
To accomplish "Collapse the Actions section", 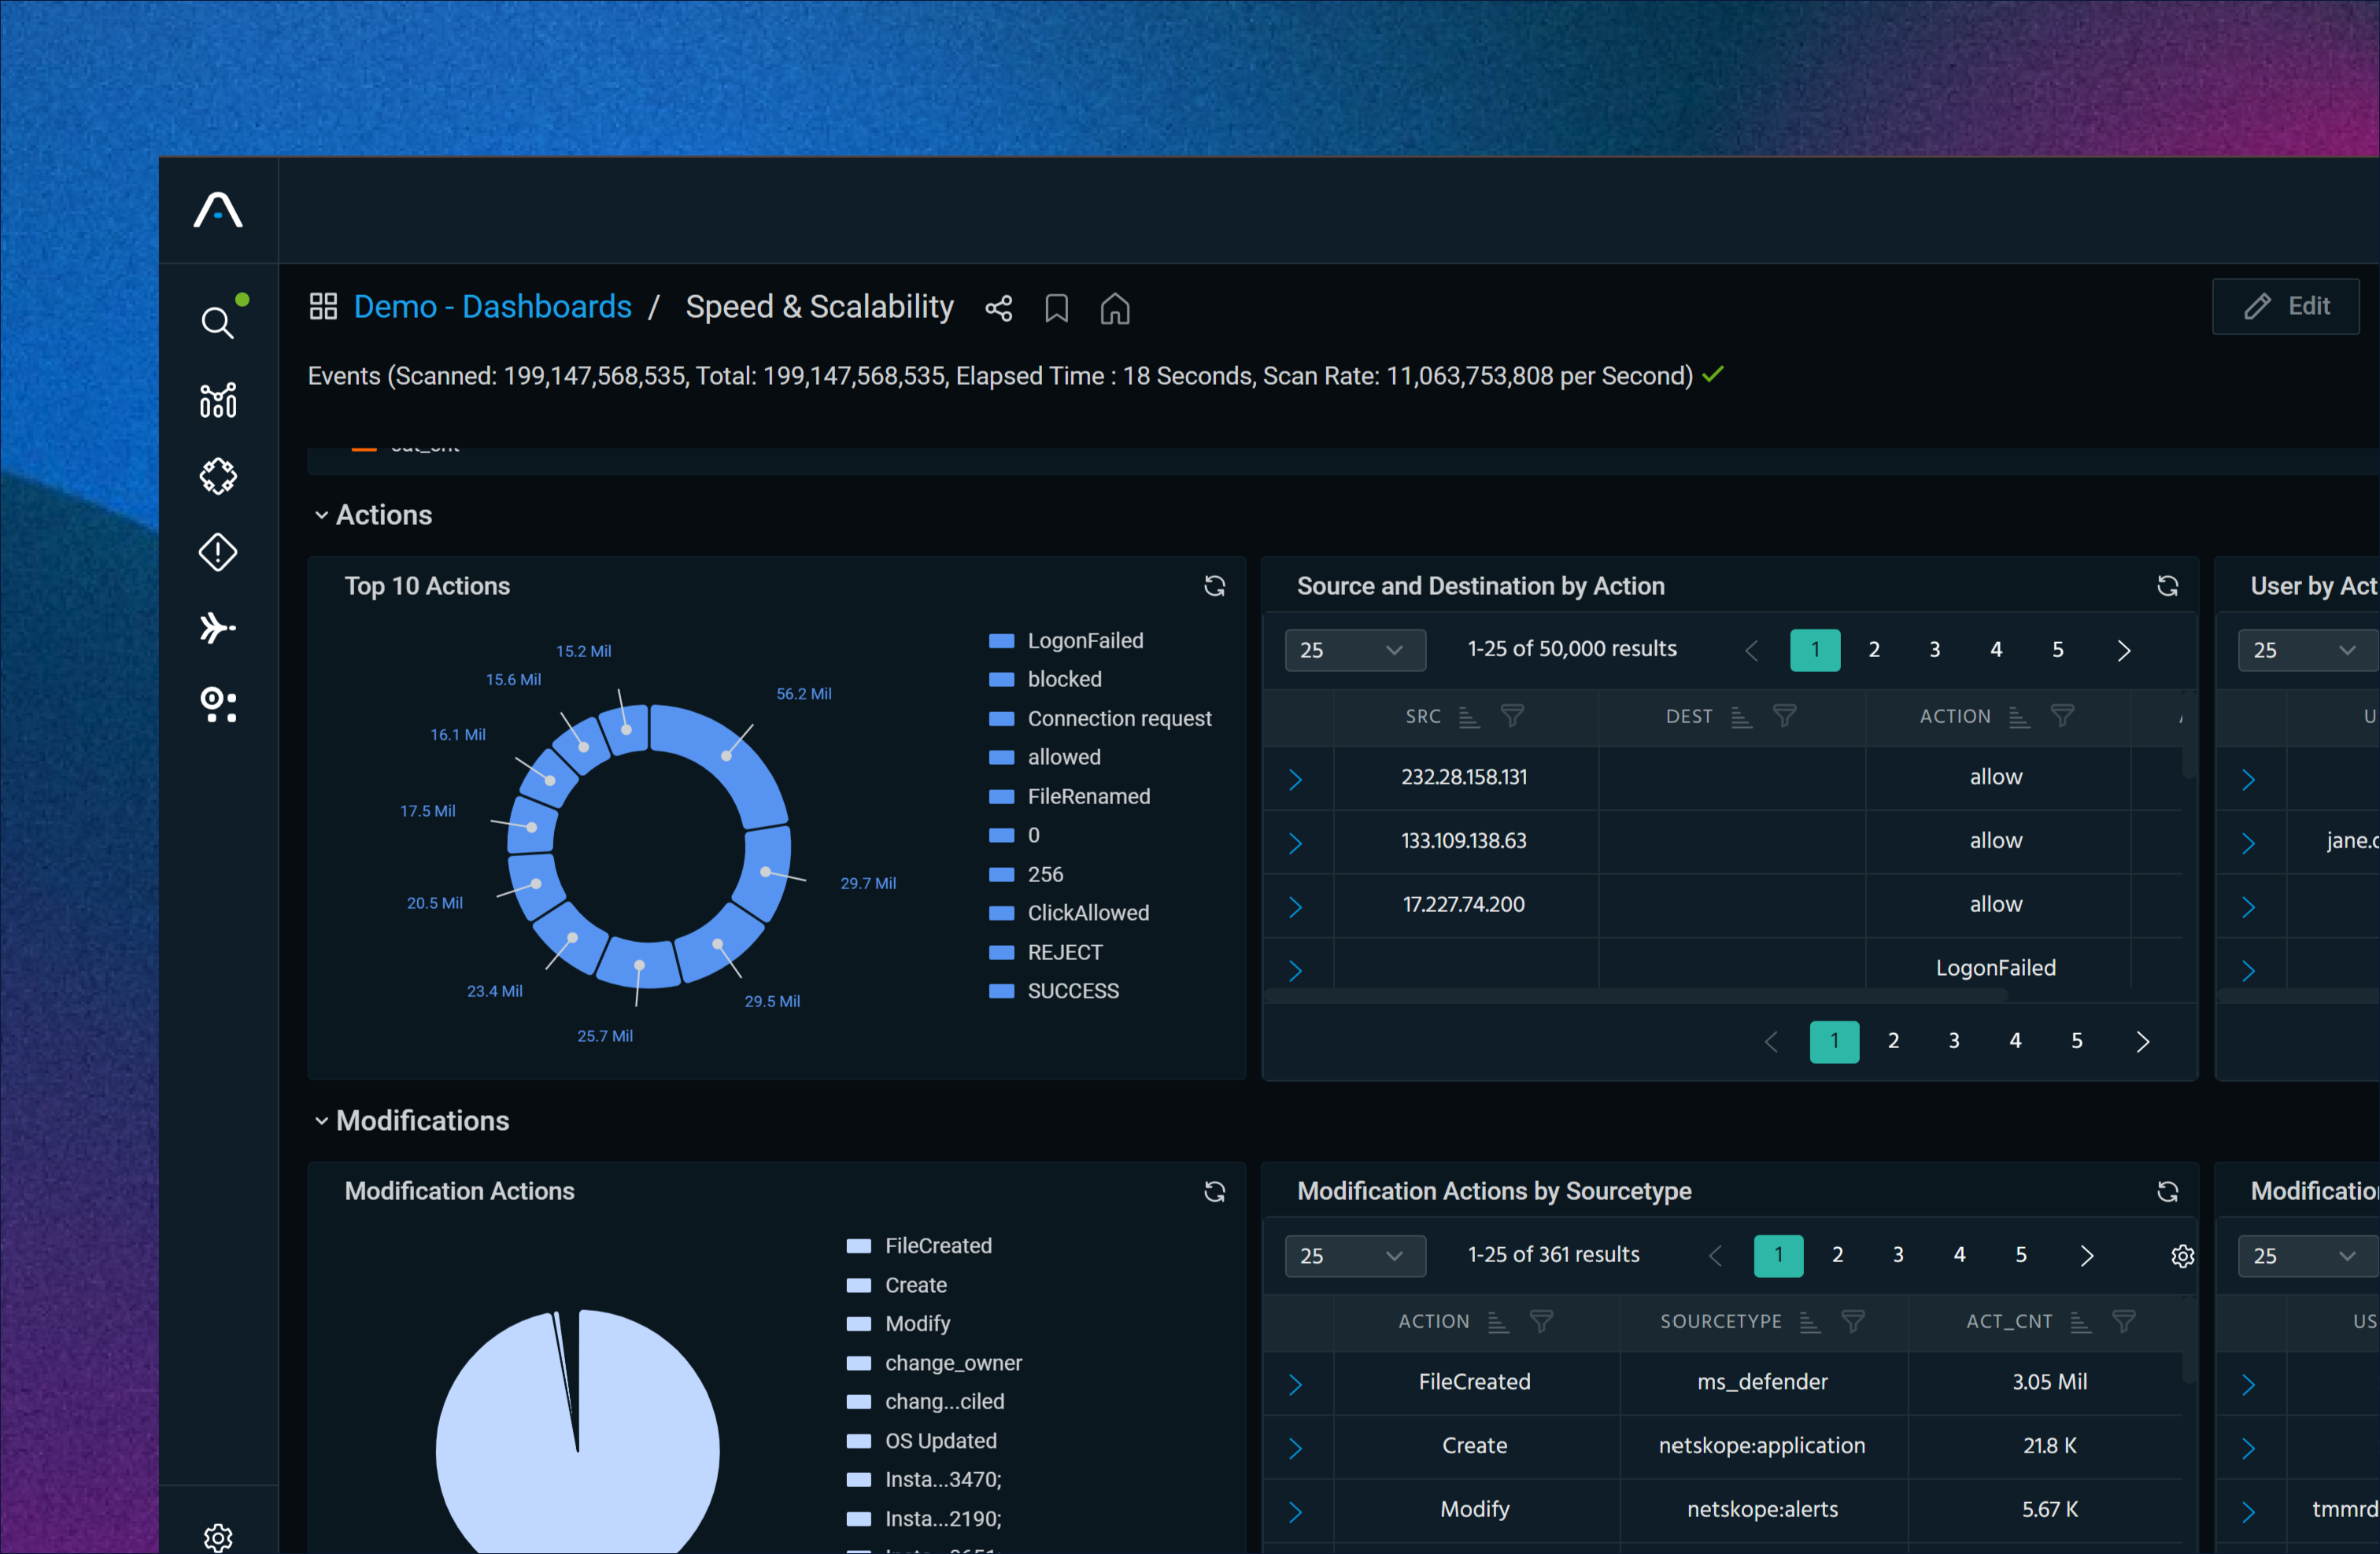I will [x=321, y=515].
